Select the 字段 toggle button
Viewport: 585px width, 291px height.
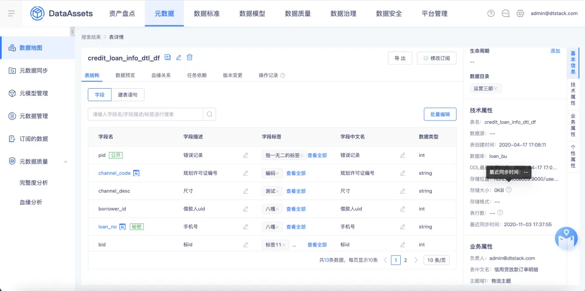[x=100, y=95]
